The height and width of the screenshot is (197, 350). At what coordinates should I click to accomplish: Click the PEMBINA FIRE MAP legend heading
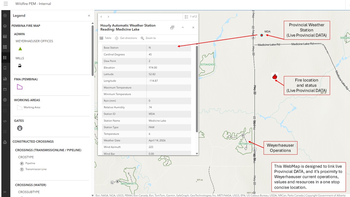click(26, 26)
